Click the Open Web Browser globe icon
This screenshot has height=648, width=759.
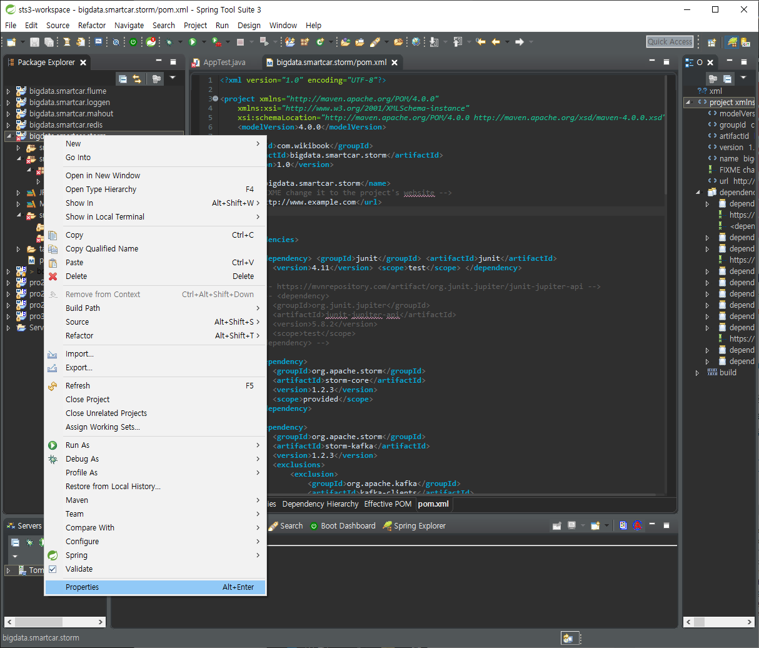coord(416,42)
